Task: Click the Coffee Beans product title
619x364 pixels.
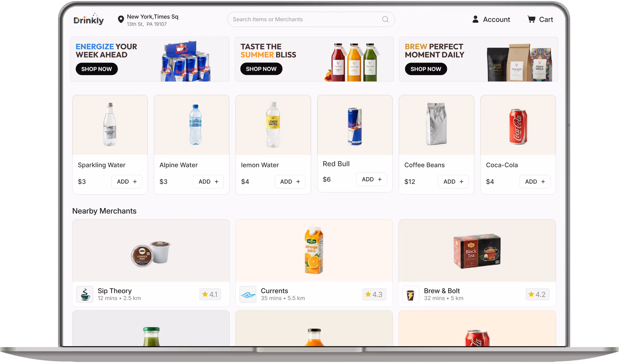Action: click(x=424, y=165)
